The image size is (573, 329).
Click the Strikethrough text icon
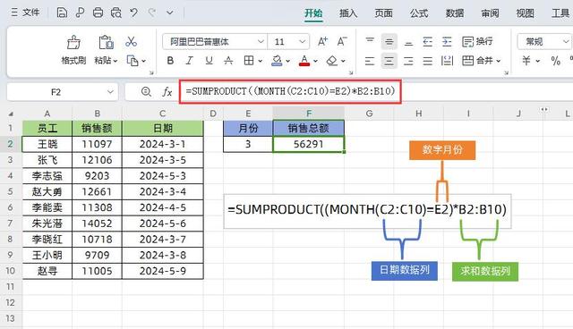228,61
